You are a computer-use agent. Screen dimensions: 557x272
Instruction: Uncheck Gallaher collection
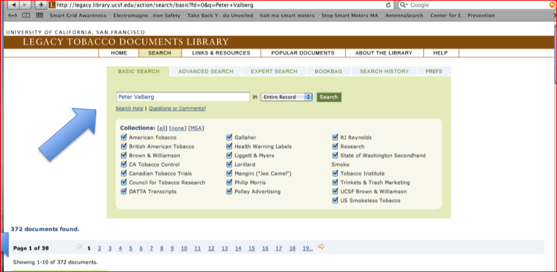point(229,137)
